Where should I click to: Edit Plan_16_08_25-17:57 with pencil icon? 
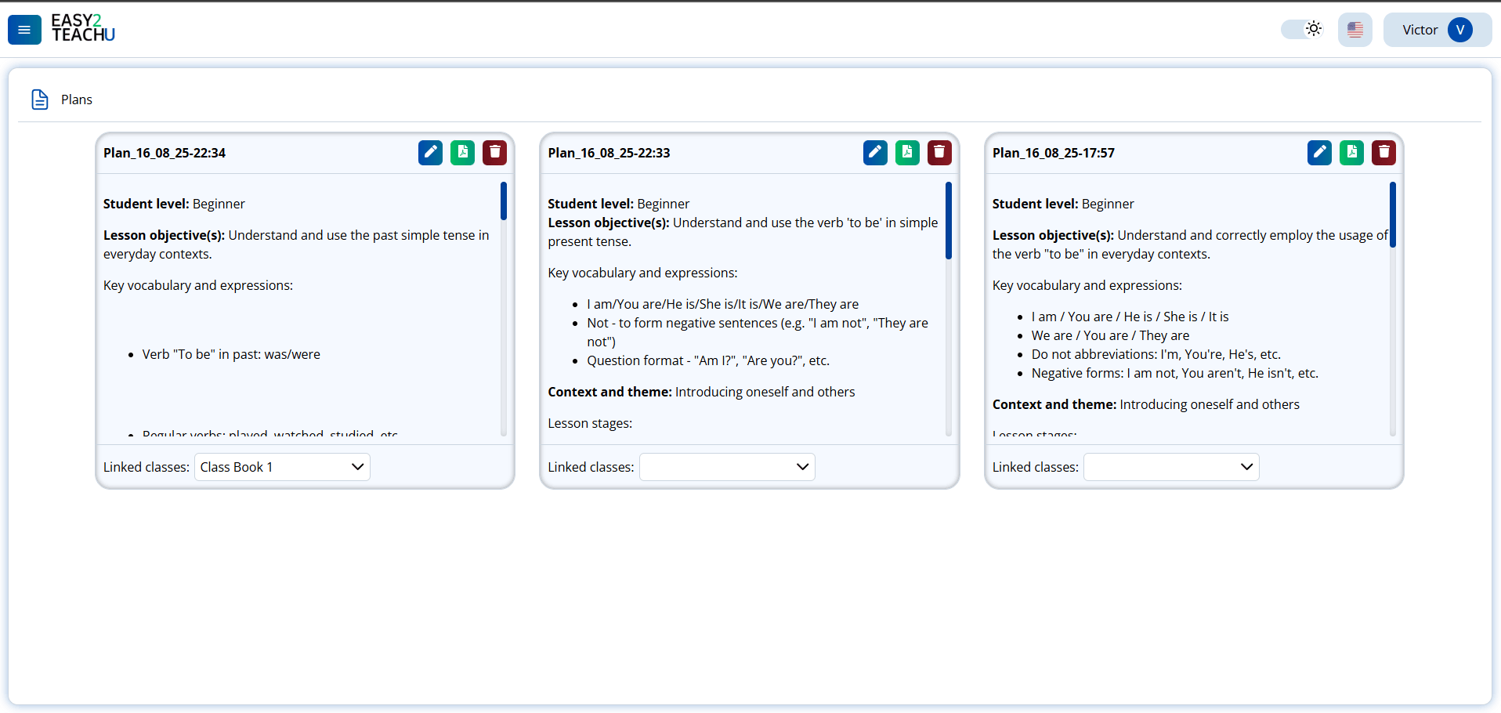tap(1319, 152)
